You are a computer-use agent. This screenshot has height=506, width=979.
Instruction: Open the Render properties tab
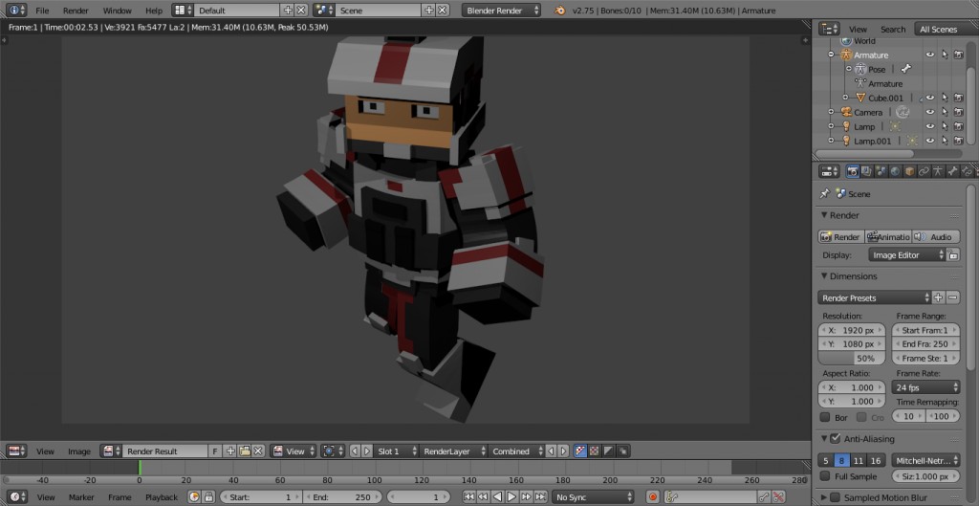tap(852, 171)
